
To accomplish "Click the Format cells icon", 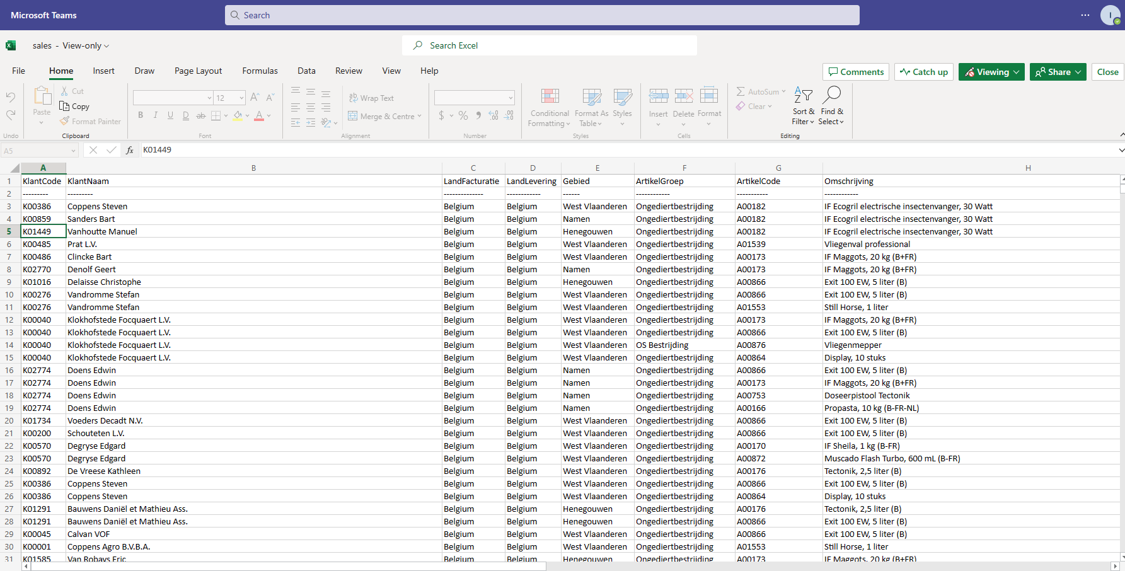I will [x=709, y=96].
